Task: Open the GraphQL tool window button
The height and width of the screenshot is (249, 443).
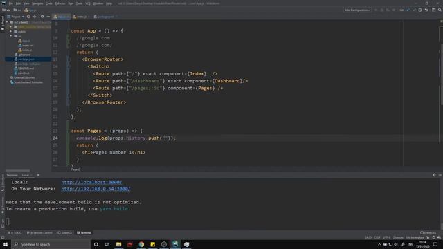Action: click(64, 233)
